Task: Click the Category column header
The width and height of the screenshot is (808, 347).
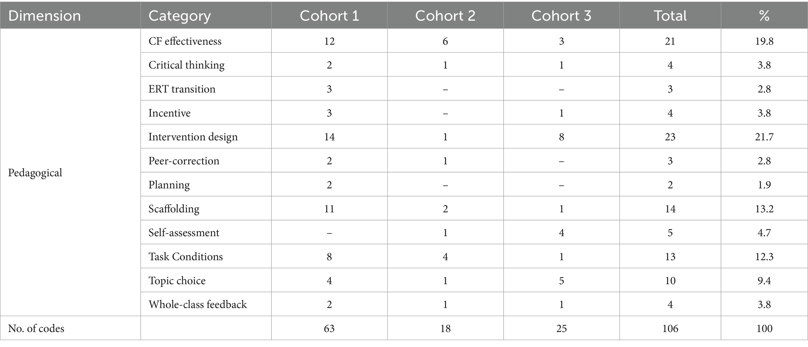Action: click(179, 16)
